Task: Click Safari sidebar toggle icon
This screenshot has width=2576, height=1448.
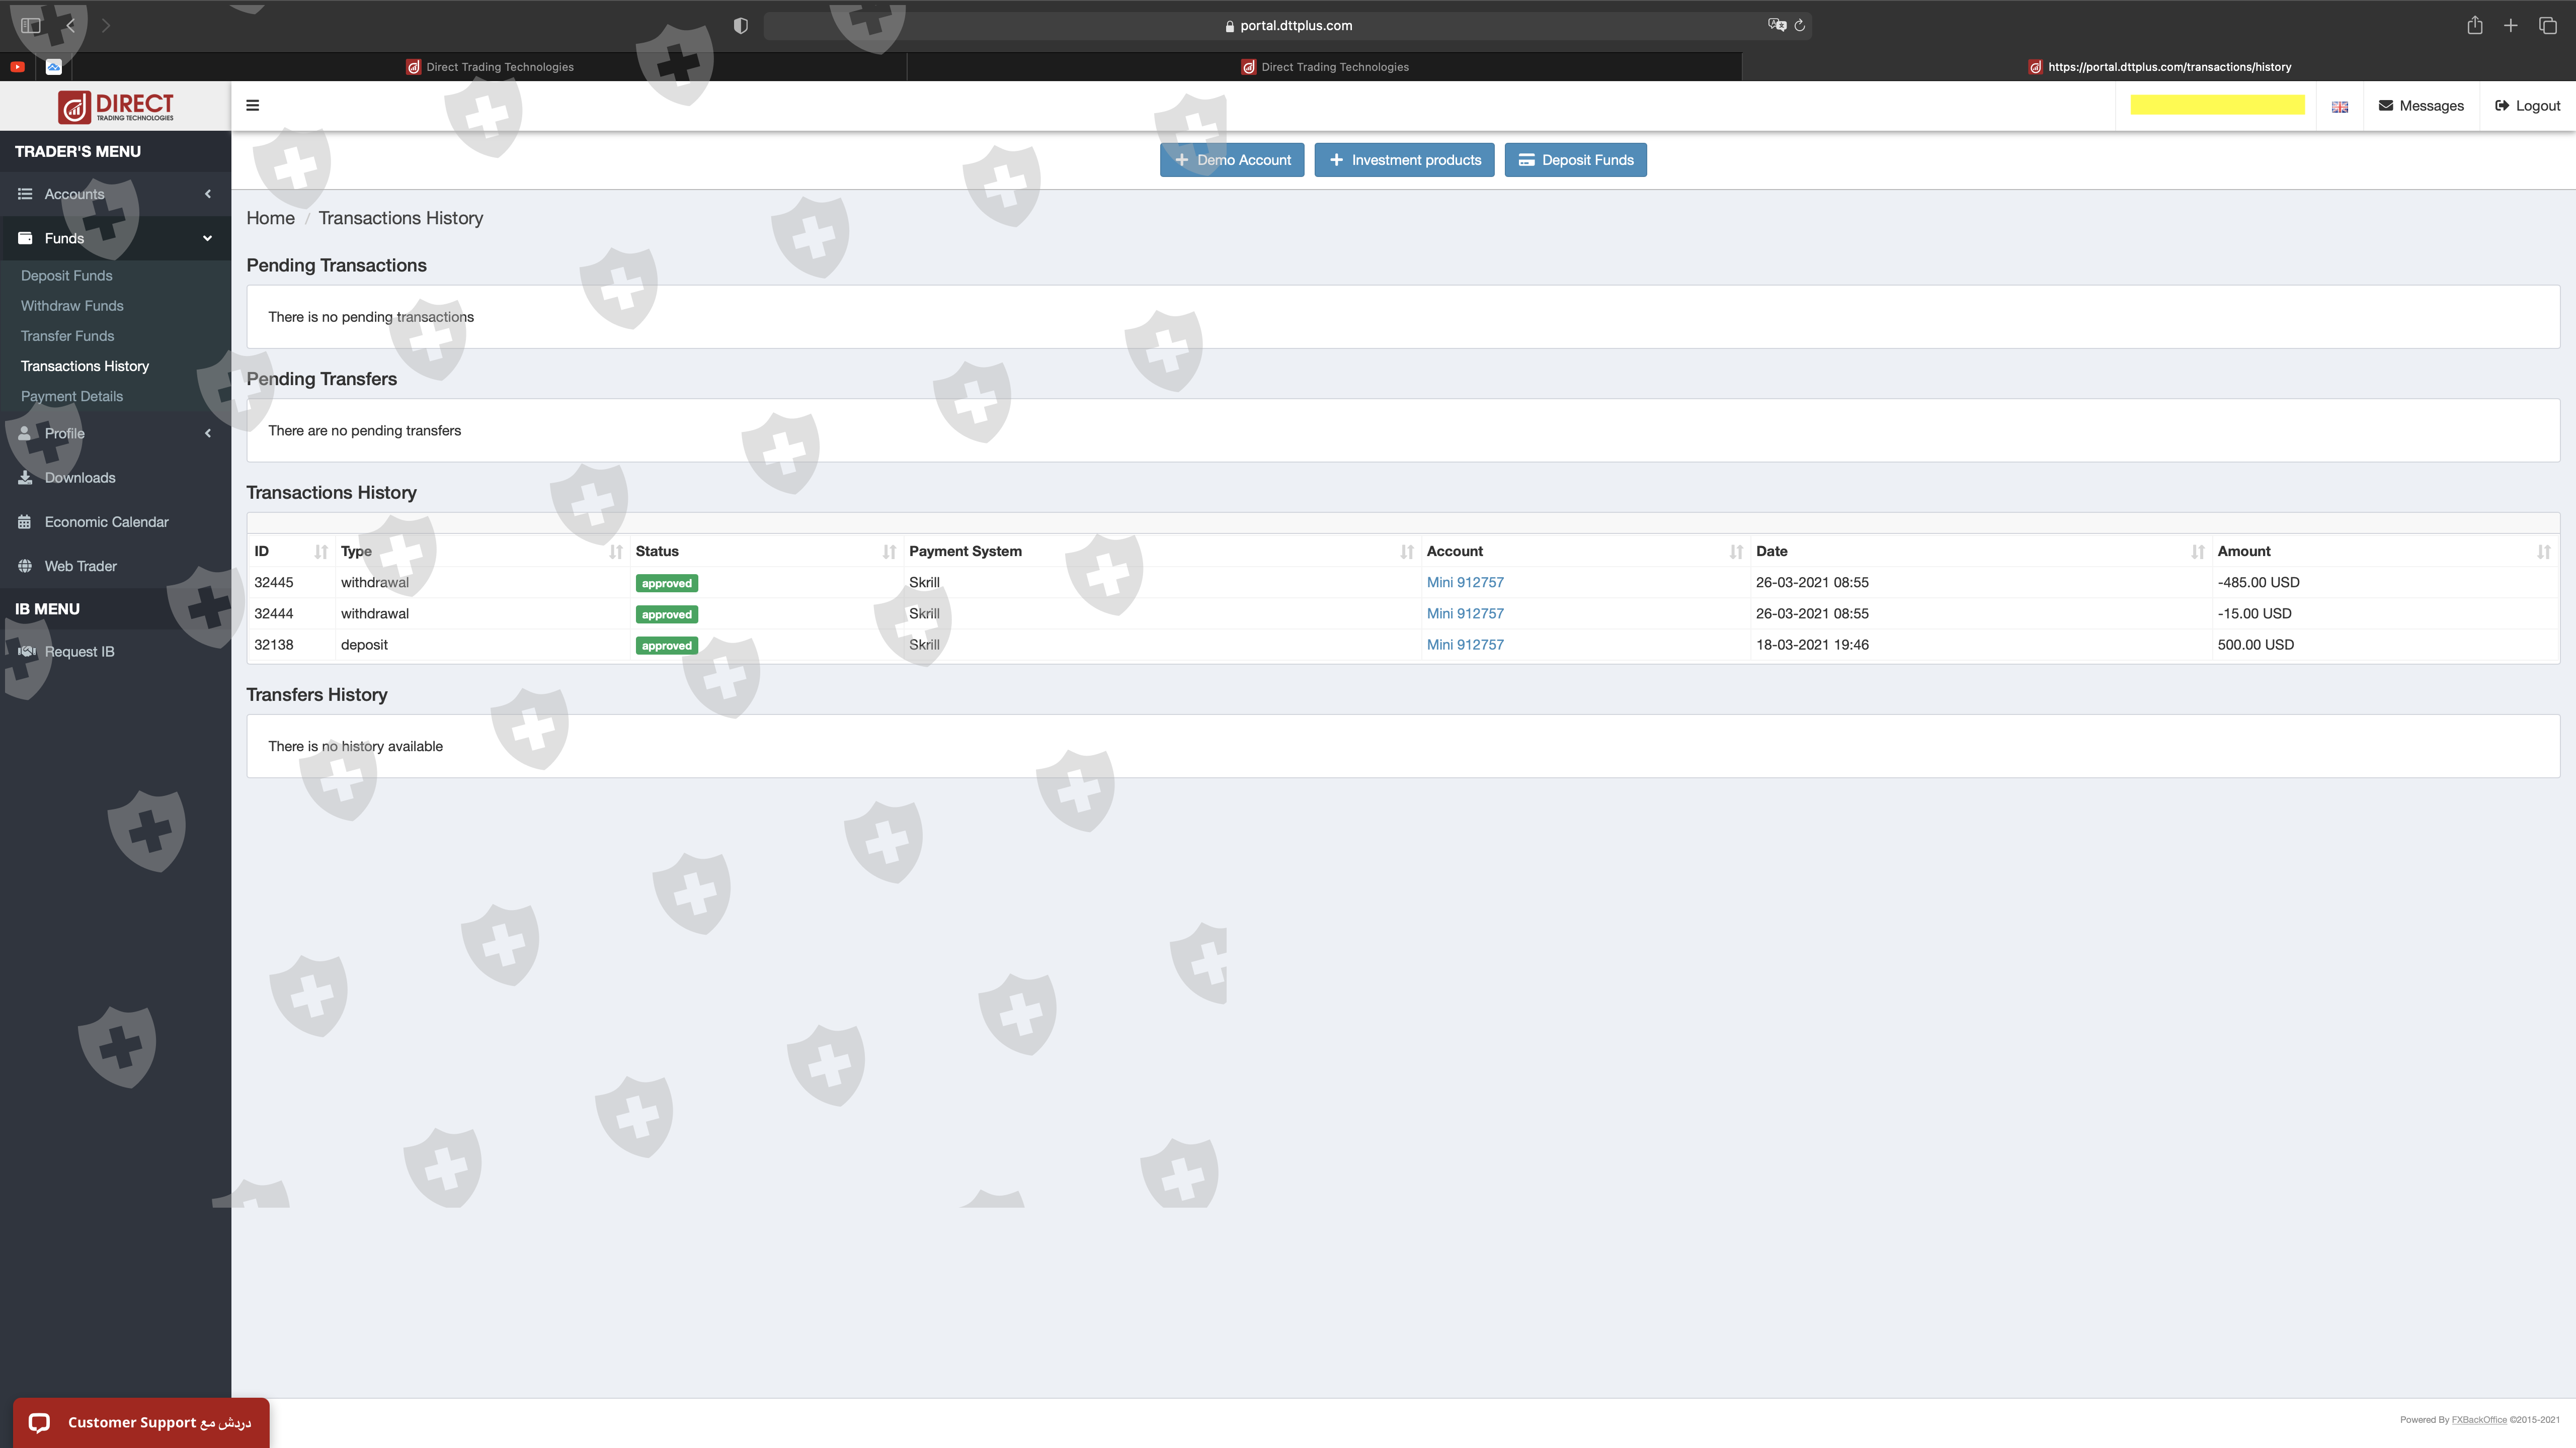Action: (30, 26)
